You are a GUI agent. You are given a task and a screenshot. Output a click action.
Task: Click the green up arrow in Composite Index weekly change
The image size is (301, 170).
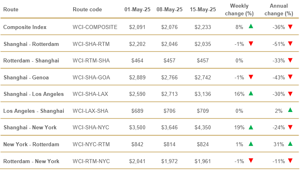coord(251,26)
